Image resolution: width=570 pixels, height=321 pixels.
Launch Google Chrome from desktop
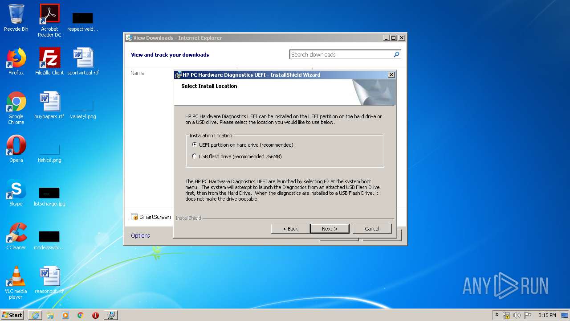pyautogui.click(x=16, y=108)
